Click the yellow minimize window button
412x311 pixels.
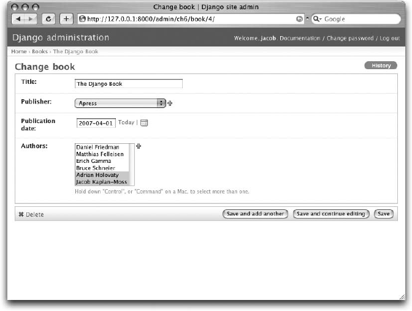pyautogui.click(x=25, y=7)
